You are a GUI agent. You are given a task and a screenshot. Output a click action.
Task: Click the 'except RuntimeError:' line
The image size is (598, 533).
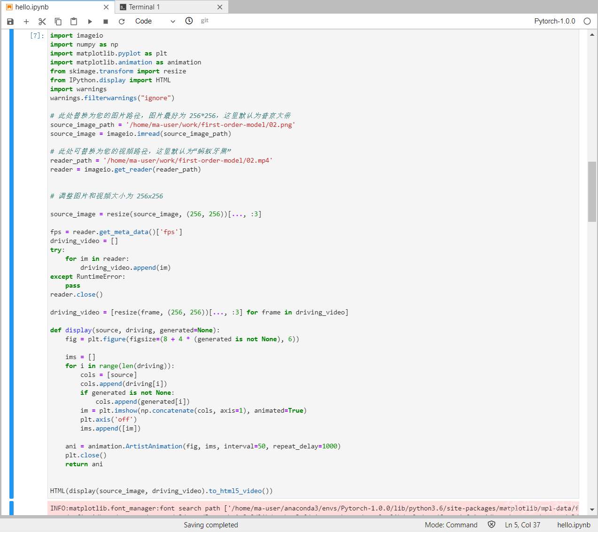pos(88,277)
